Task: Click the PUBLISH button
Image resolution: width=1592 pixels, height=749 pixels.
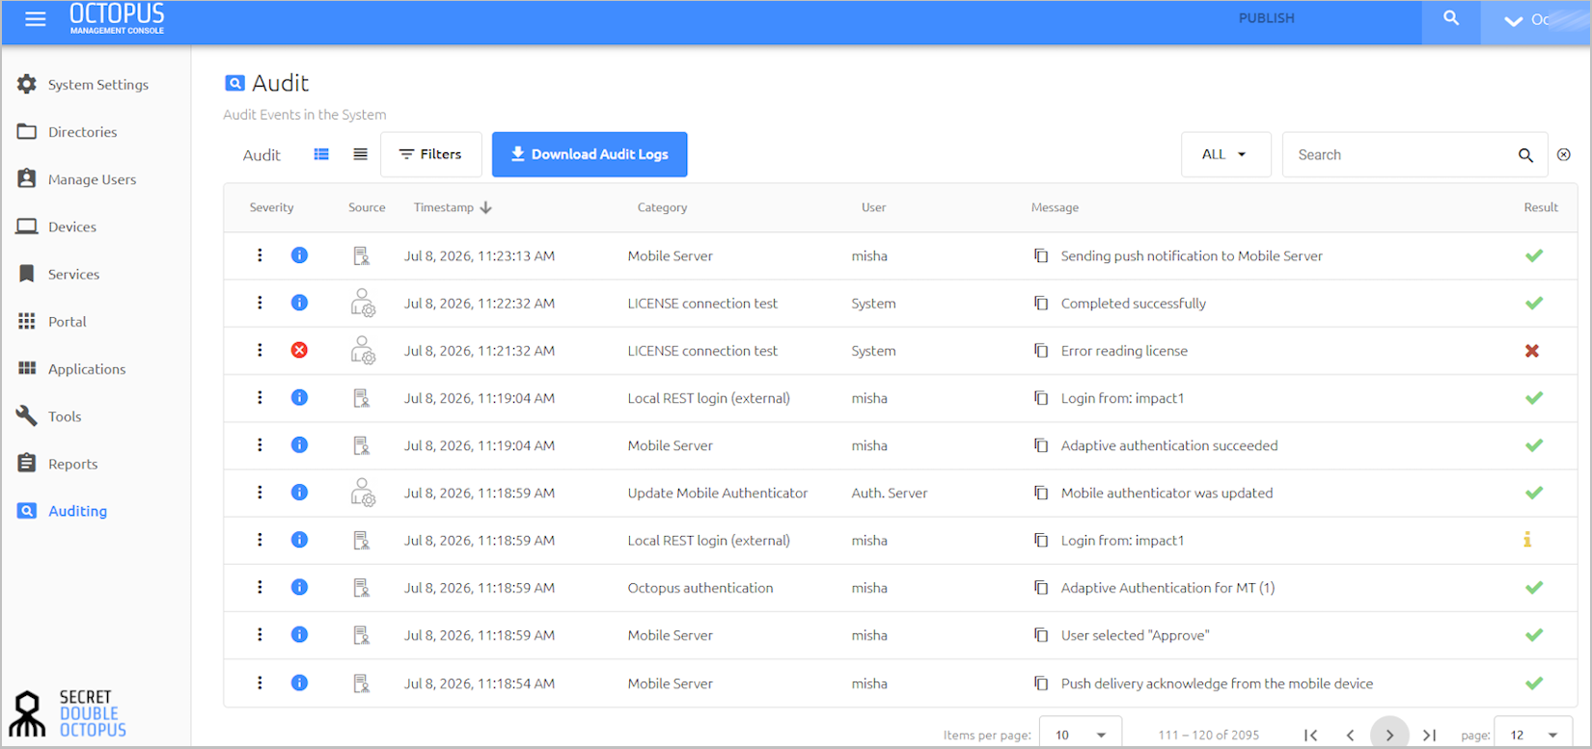Action: [1266, 18]
